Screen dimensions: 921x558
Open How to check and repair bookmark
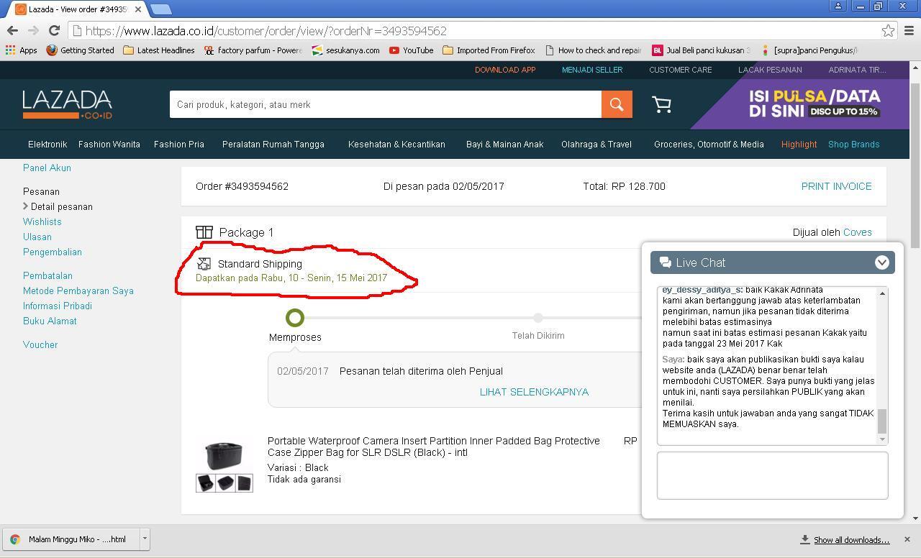593,50
